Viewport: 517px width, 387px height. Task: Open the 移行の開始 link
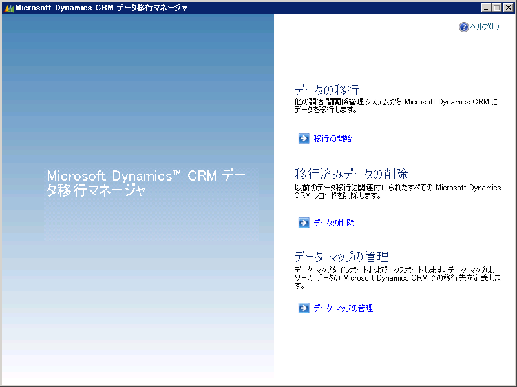pyautogui.click(x=332, y=139)
